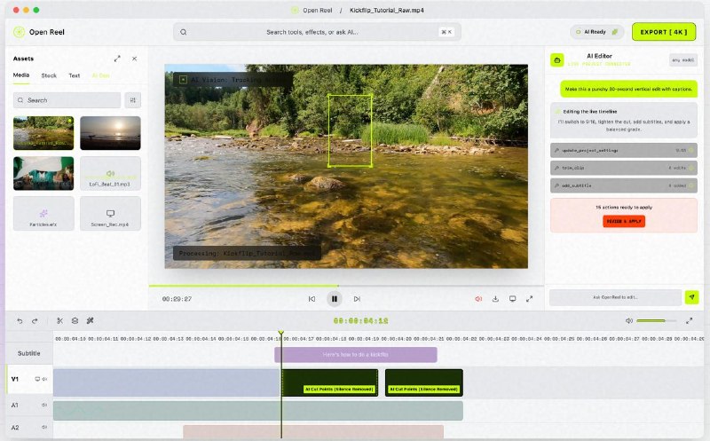Mute the V1 track
The height and width of the screenshot is (441, 710).
[x=44, y=379]
